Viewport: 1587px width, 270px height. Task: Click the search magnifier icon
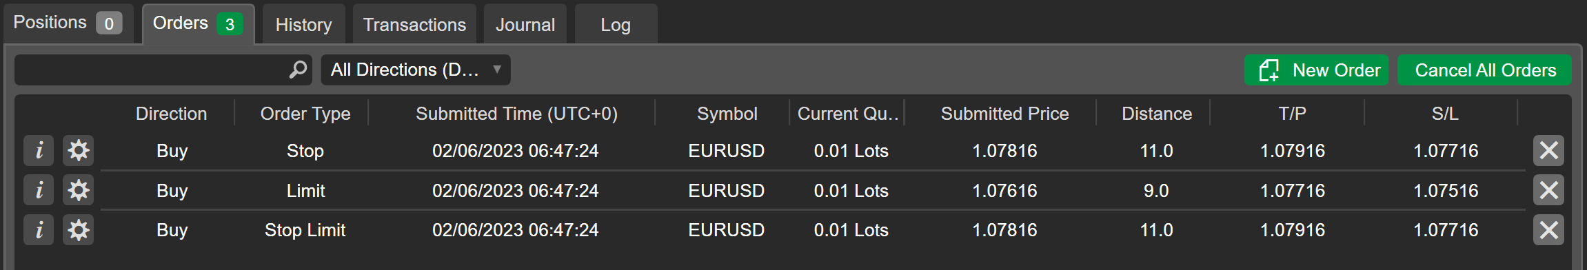(x=298, y=70)
